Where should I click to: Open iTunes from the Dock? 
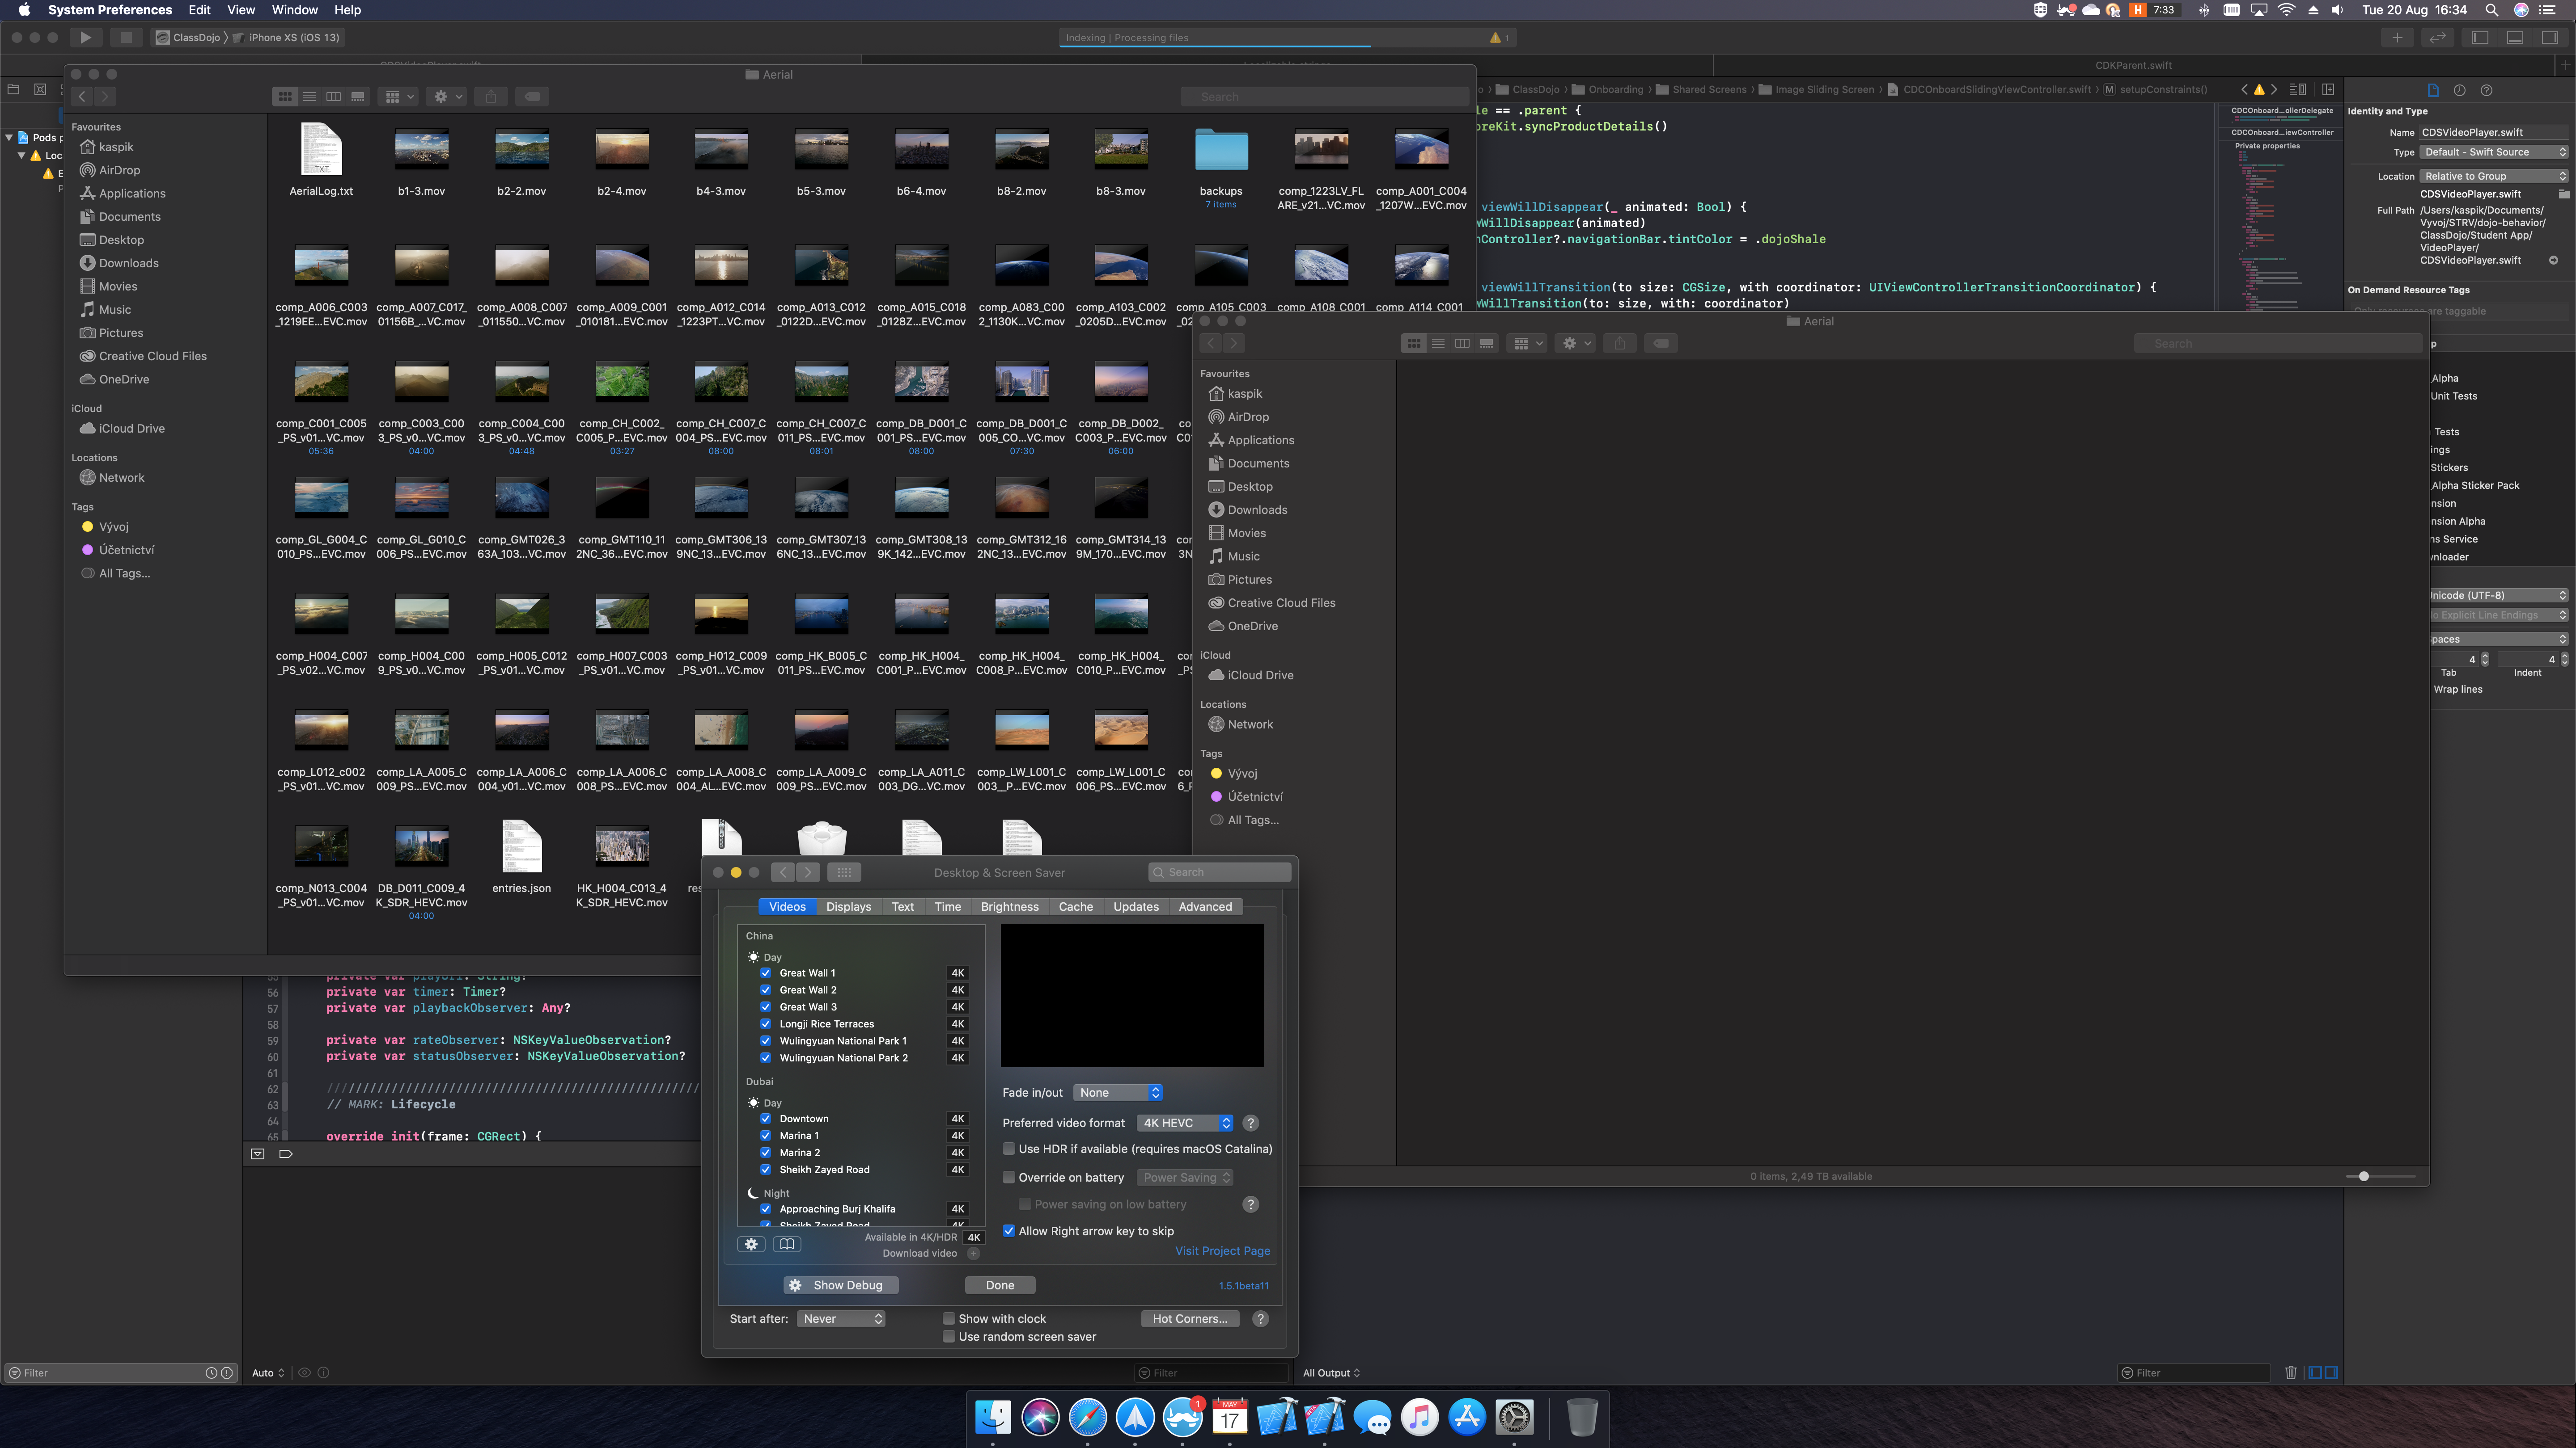(x=1419, y=1417)
